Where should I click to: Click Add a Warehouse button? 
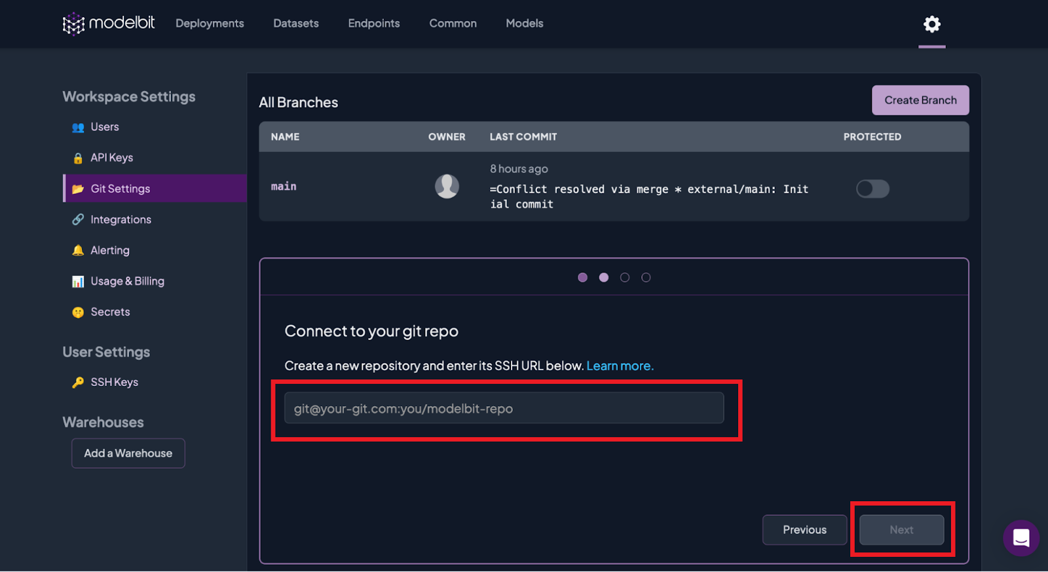tap(128, 453)
